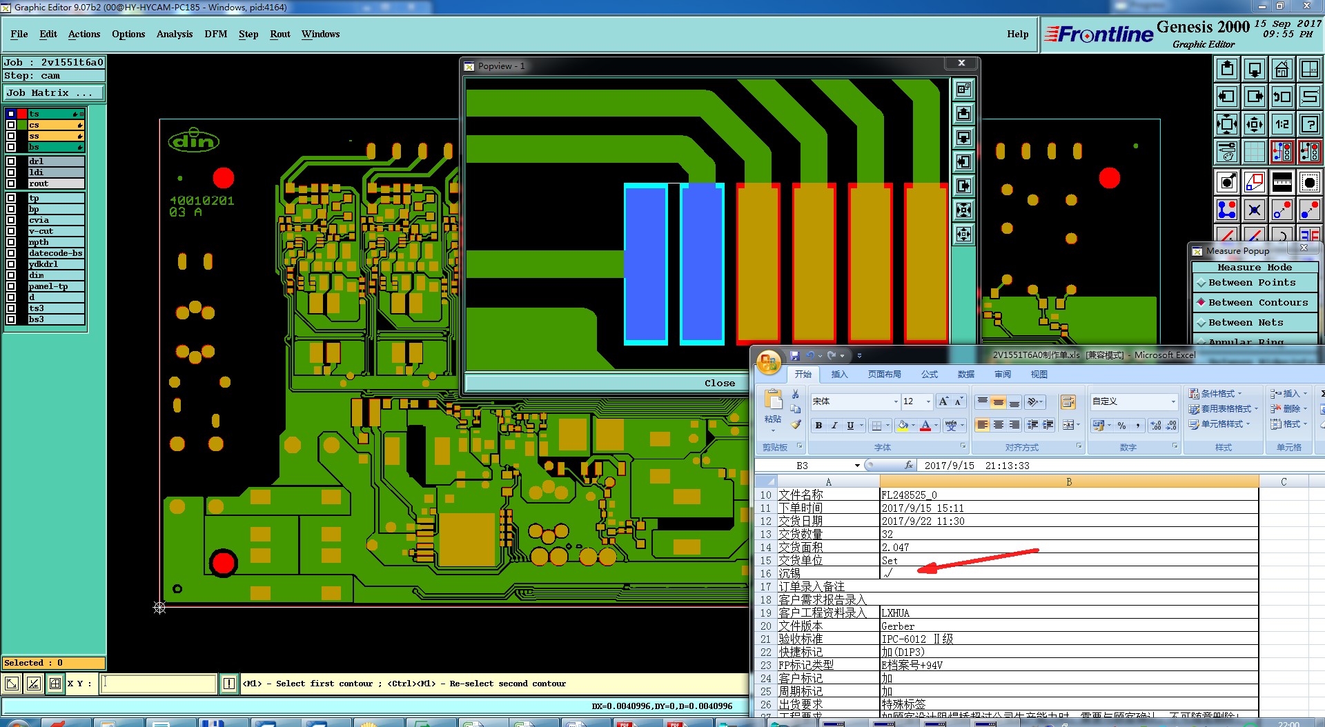Click the Excel save floppy icon
This screenshot has height=727, width=1325.
point(795,355)
